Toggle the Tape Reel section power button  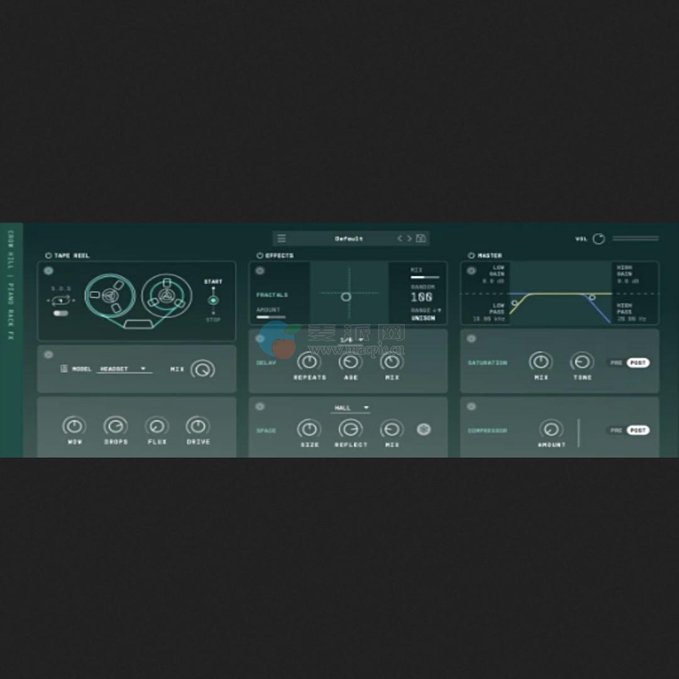coord(48,256)
